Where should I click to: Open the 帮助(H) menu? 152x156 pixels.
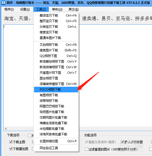tap(57, 9)
